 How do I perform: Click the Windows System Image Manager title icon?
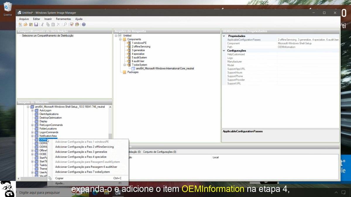[x=19, y=13]
